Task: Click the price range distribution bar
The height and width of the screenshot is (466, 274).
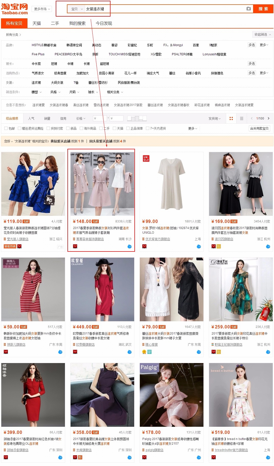Action: pos(137,118)
